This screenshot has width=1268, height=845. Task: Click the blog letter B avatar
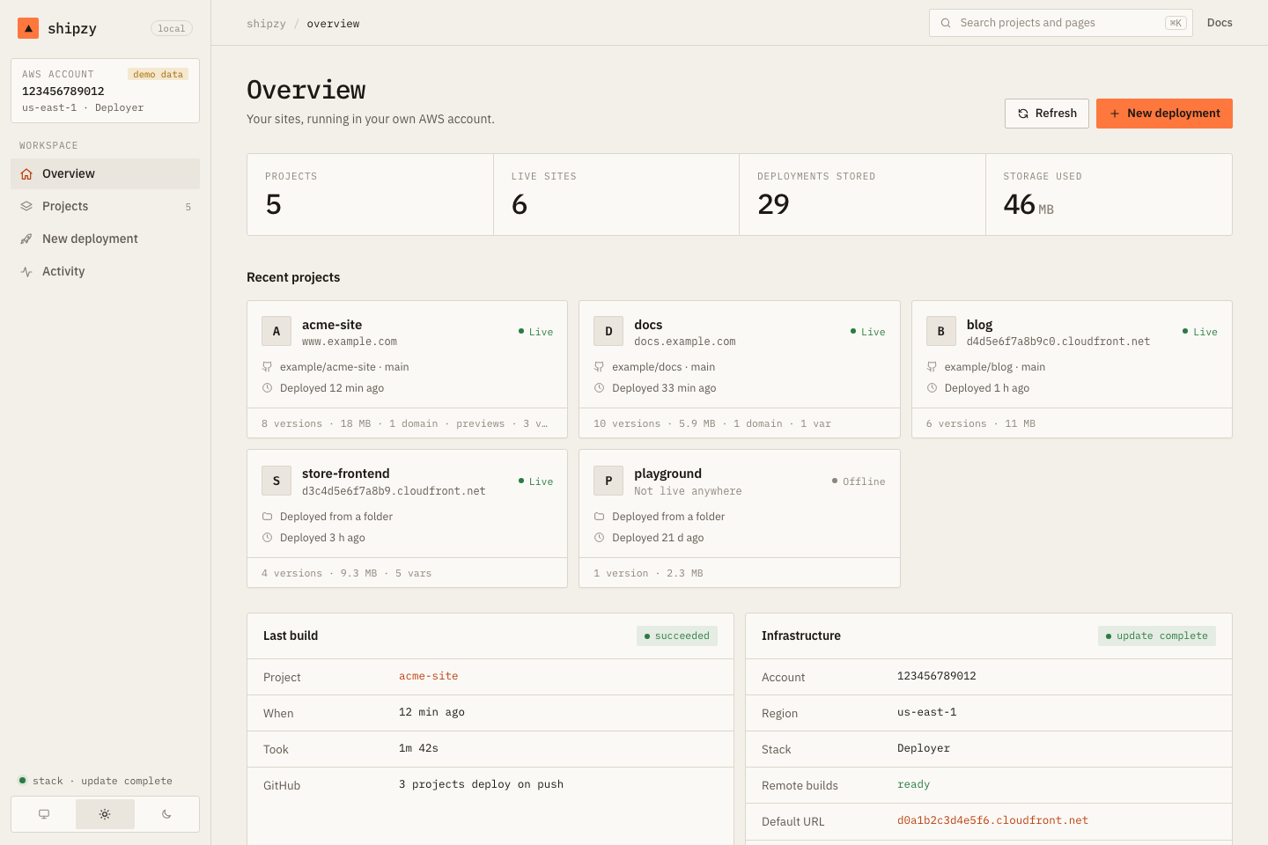point(941,331)
